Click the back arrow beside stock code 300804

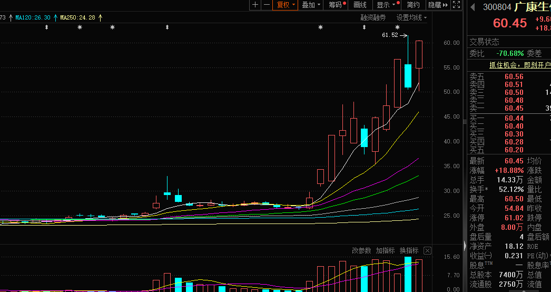tap(473, 7)
